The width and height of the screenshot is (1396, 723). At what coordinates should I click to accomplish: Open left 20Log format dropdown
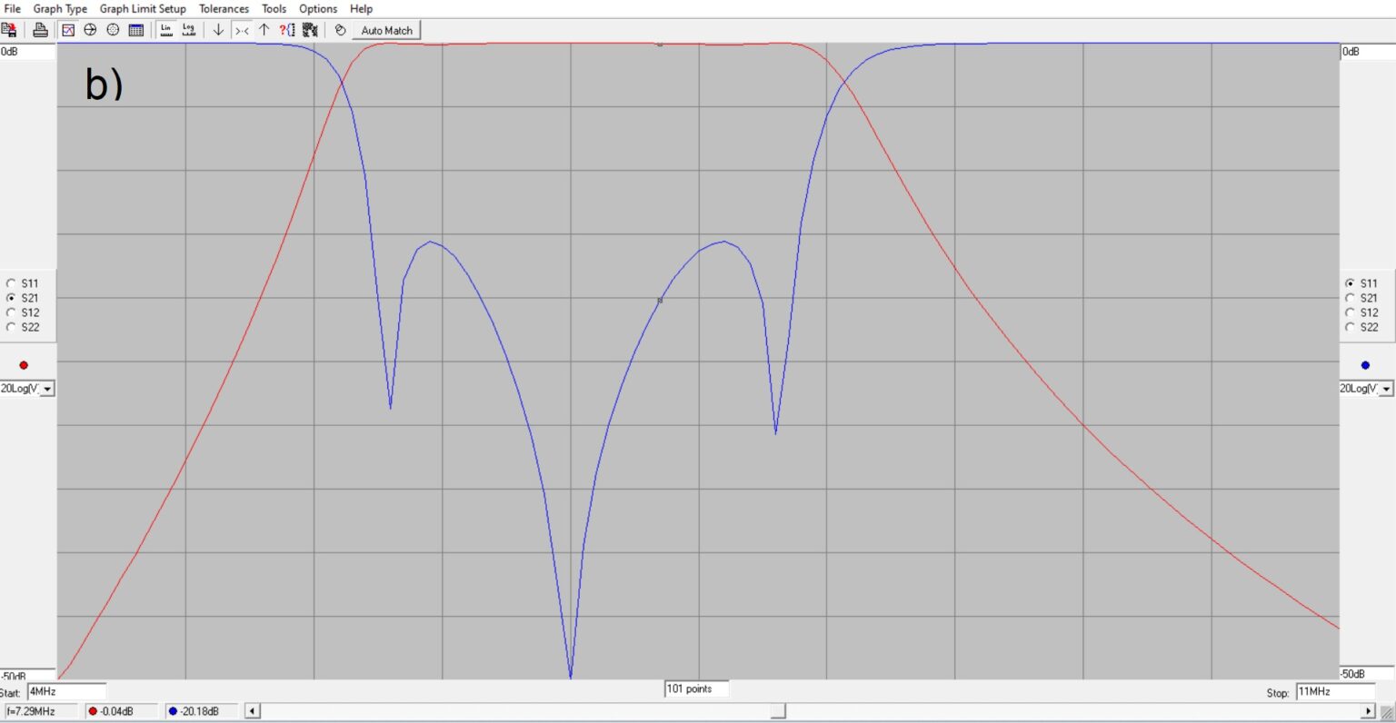(x=47, y=389)
